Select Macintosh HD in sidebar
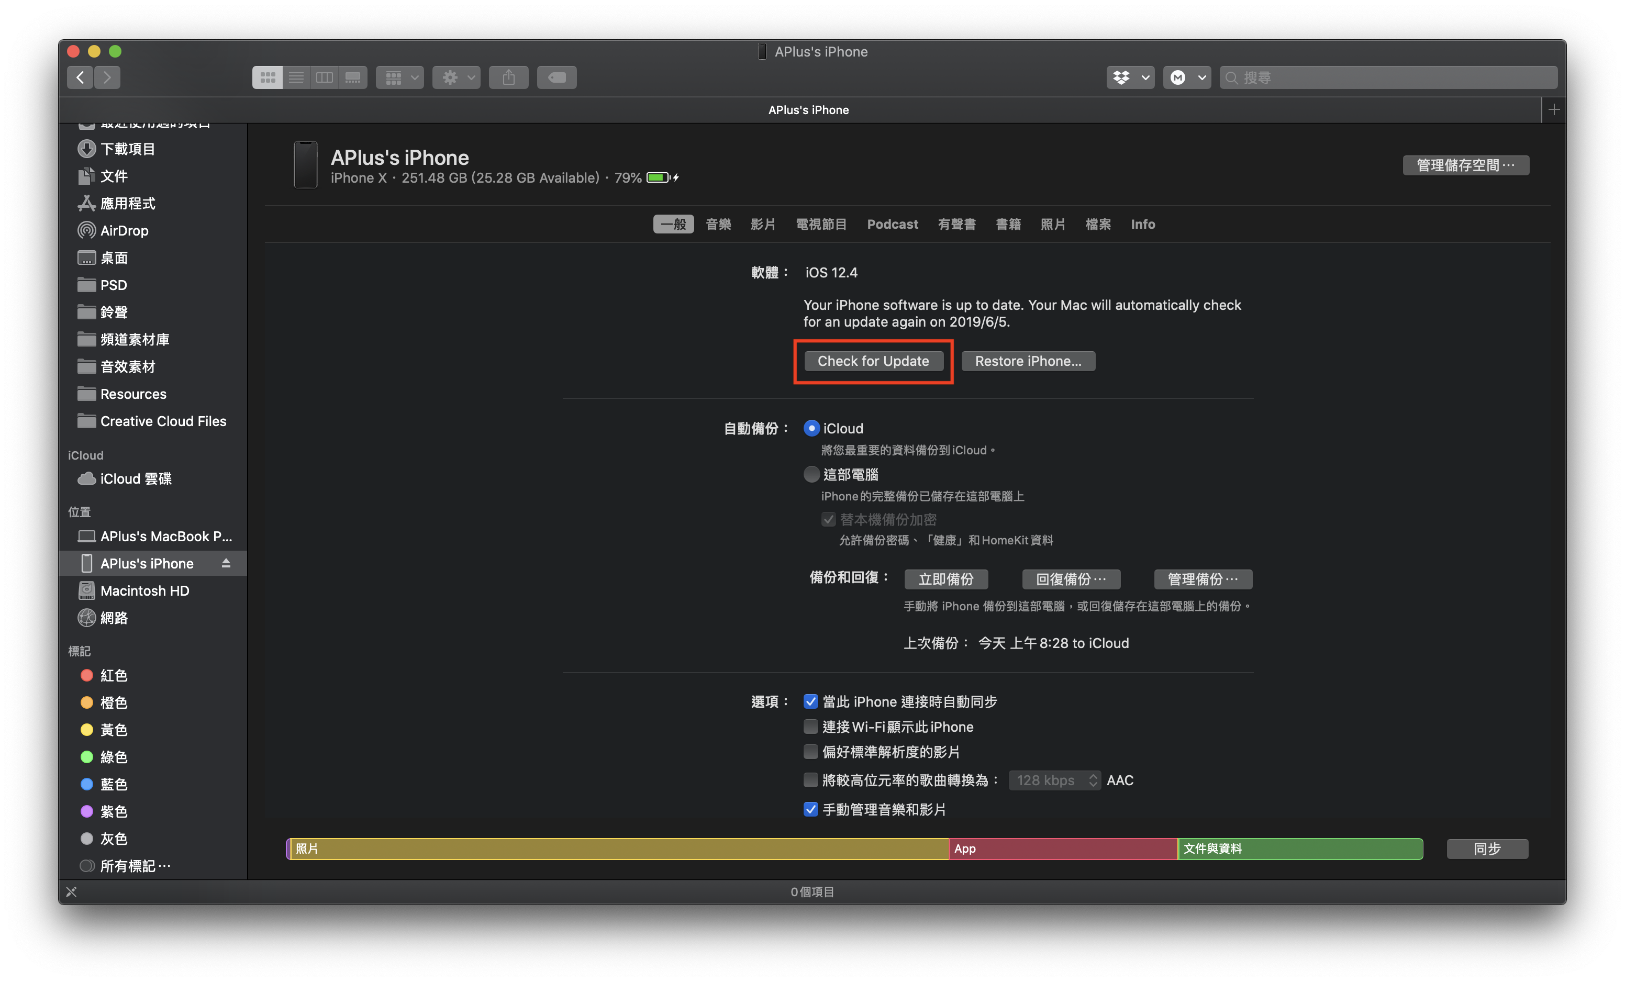The height and width of the screenshot is (982, 1625). (152, 591)
